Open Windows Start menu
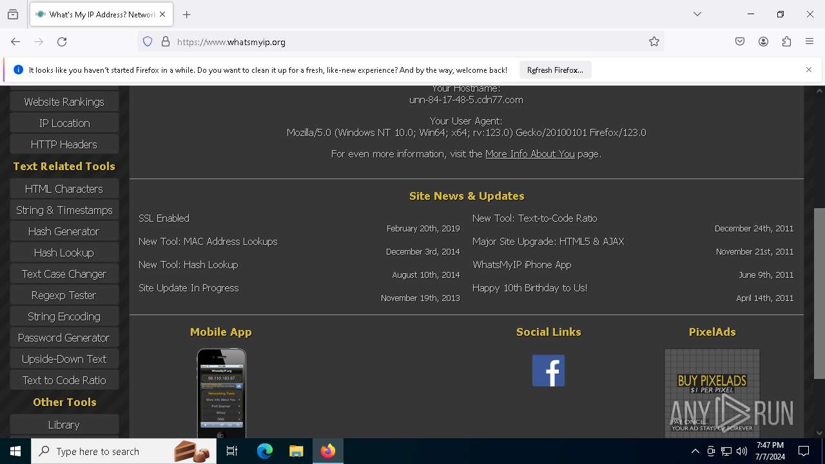Image resolution: width=825 pixels, height=464 pixels. [x=15, y=451]
